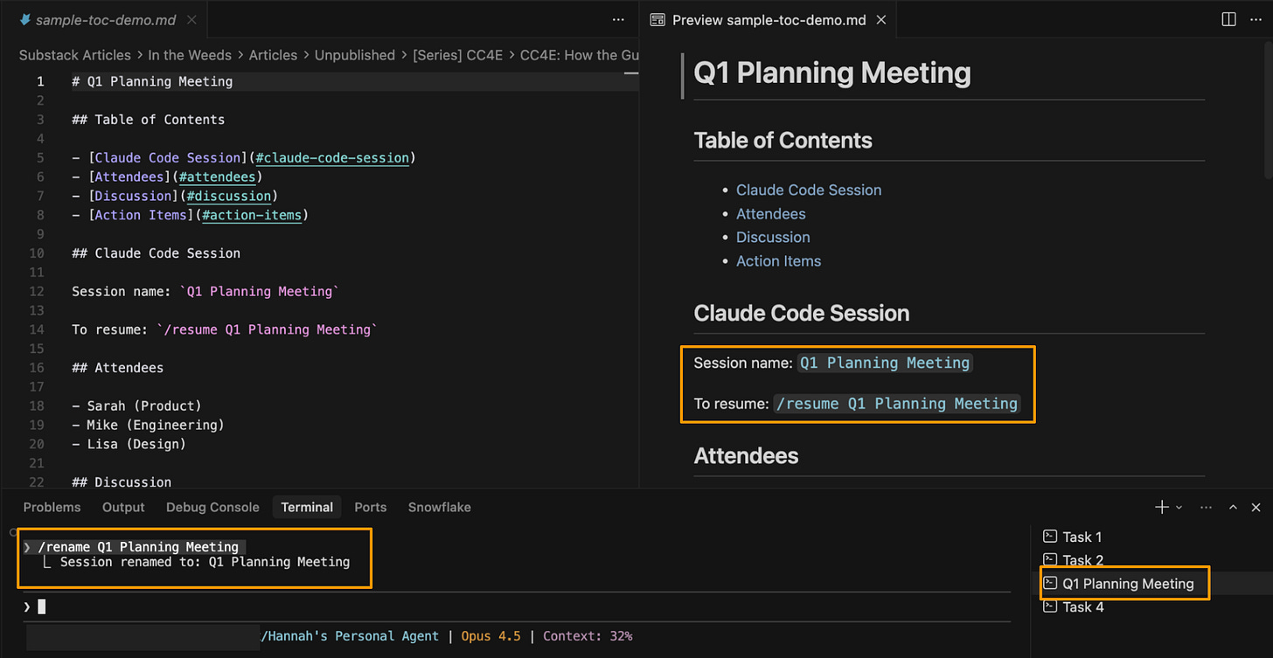Select the Task 1 terminal icon
Screen dimensions: 1273x658
[x=1050, y=537]
